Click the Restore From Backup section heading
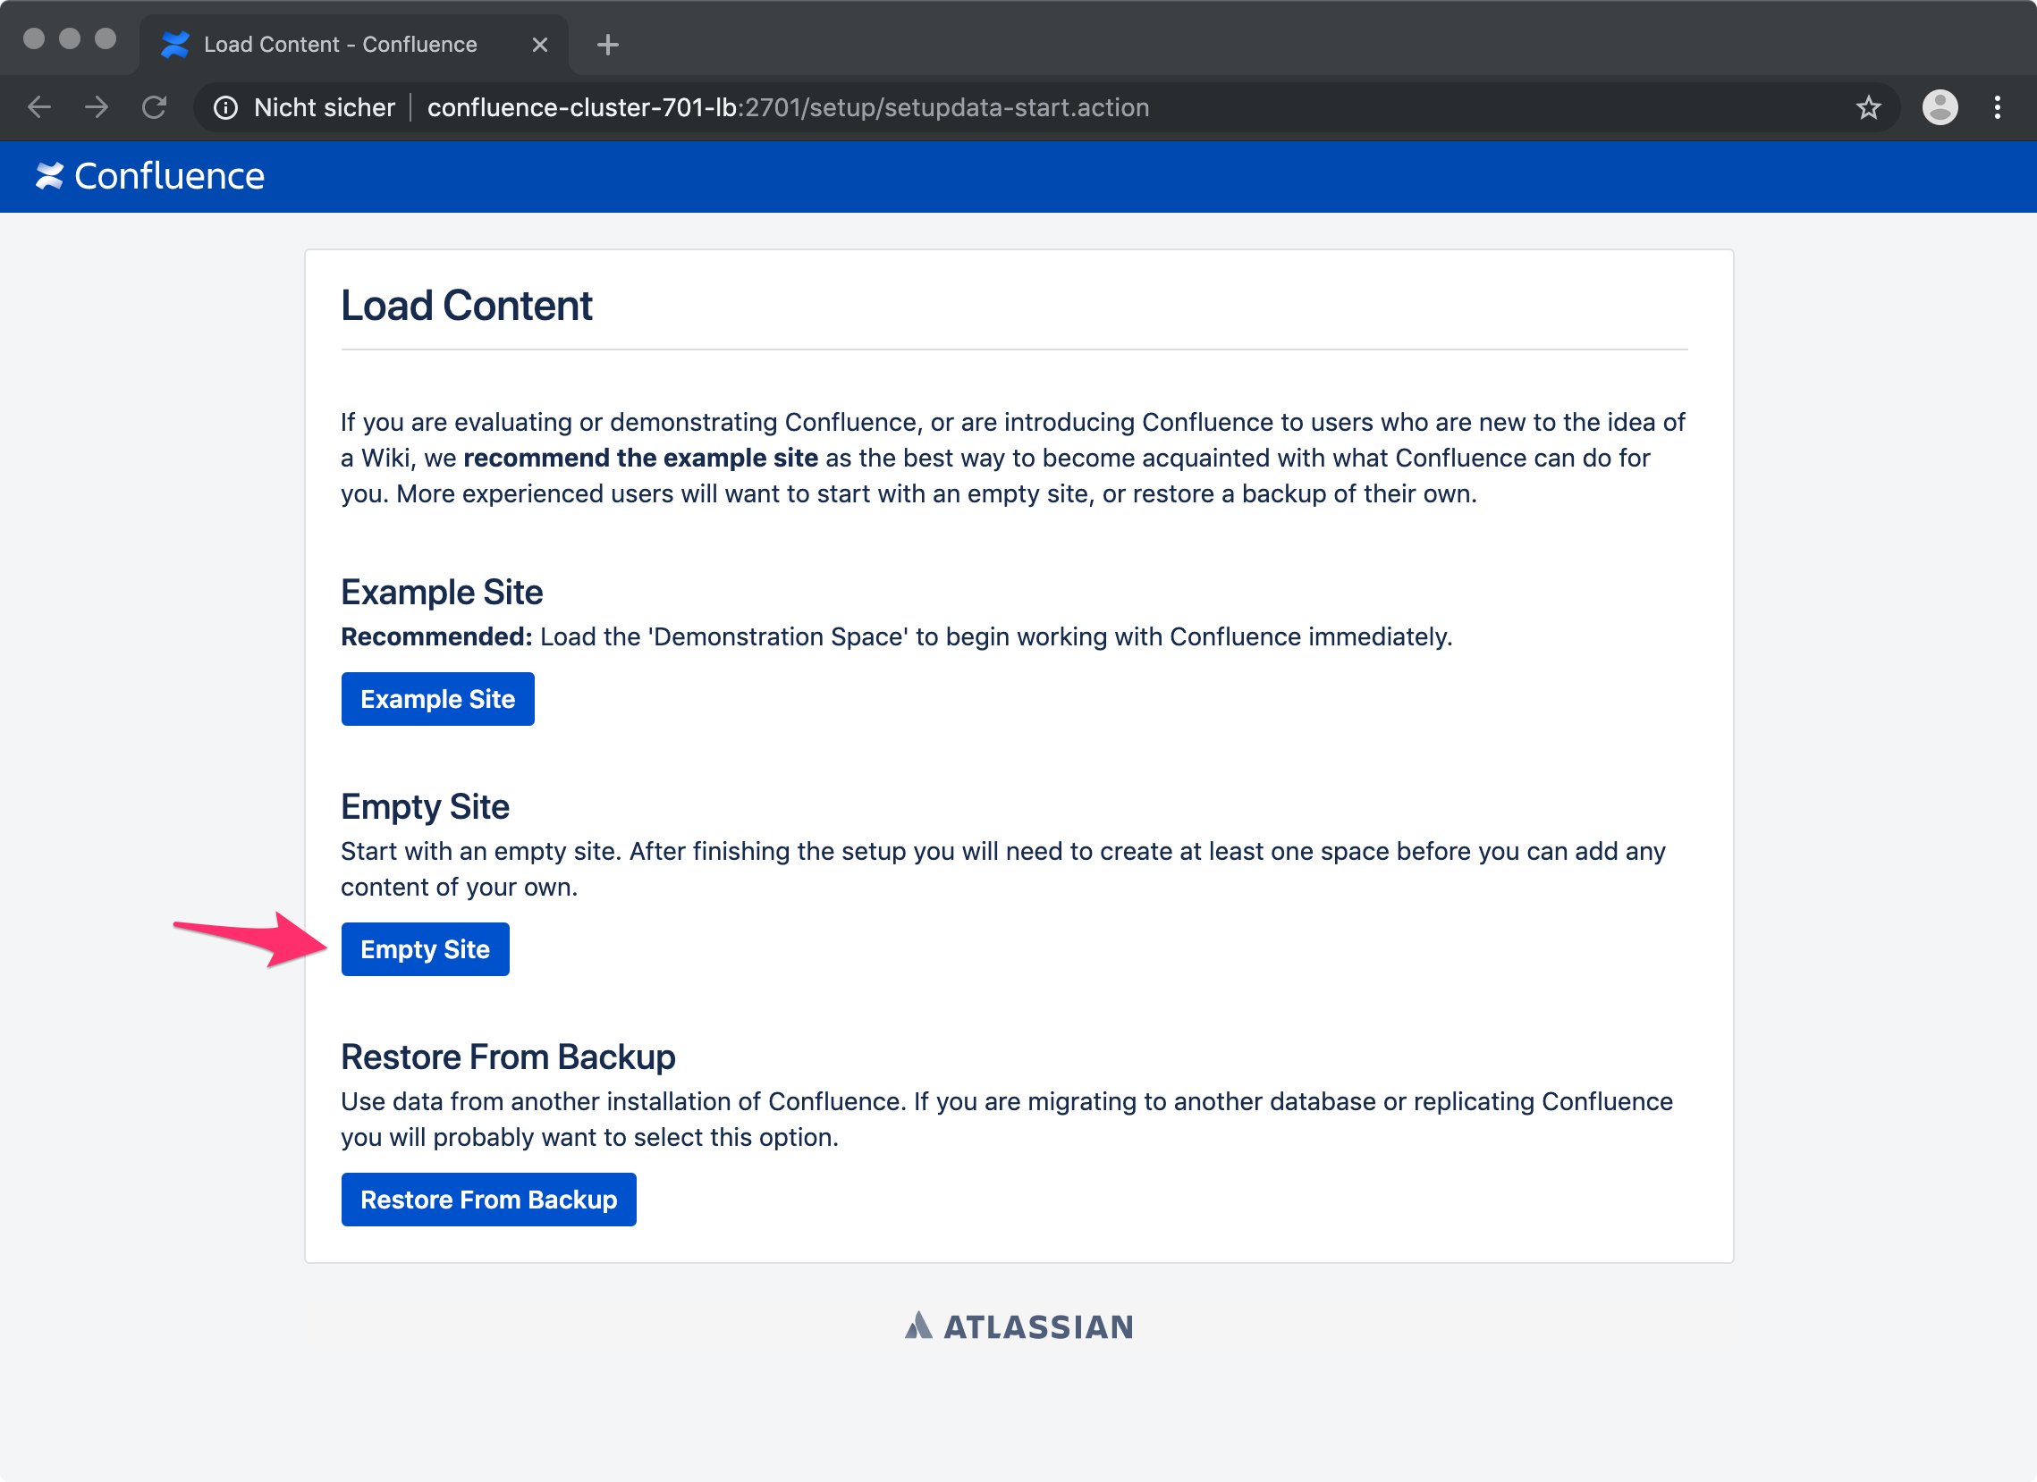This screenshot has width=2037, height=1482. 508,1057
